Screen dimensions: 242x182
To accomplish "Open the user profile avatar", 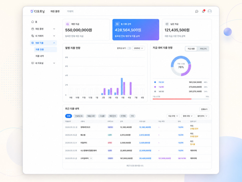I will pyautogui.click(x=210, y=11).
